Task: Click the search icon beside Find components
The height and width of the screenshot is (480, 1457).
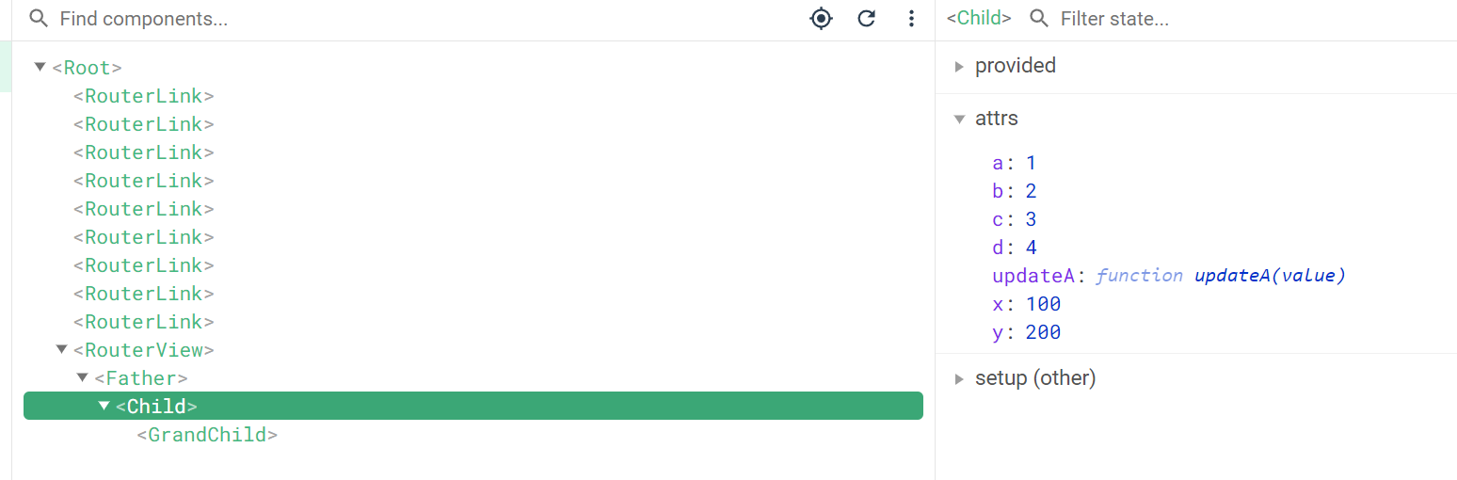Action: (x=39, y=19)
